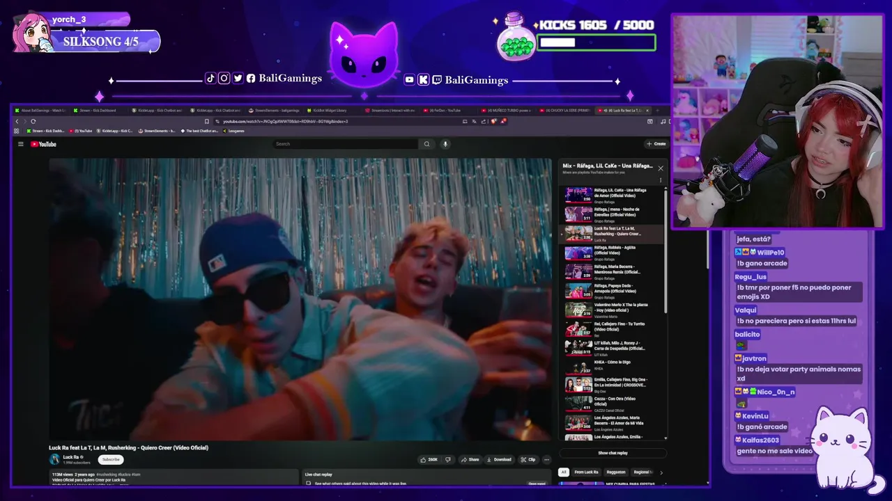Download the Quiero Creer video
The width and height of the screenshot is (892, 501).
(499, 459)
